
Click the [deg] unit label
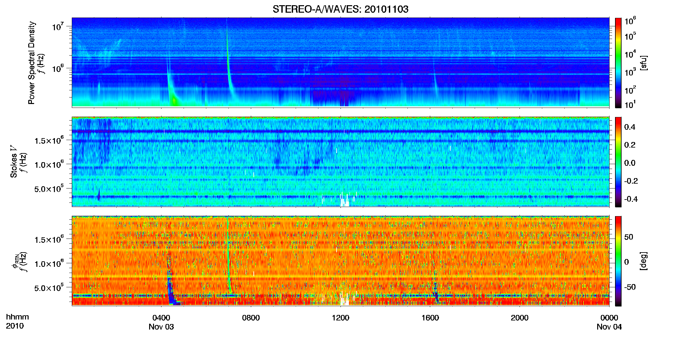coord(644,261)
